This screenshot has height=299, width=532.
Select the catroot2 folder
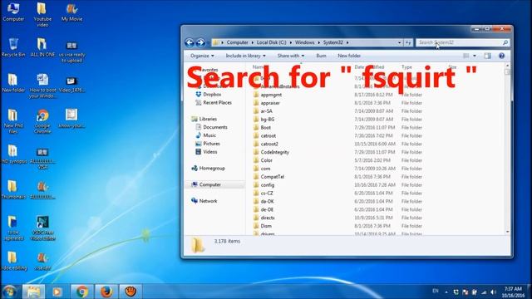(x=269, y=144)
